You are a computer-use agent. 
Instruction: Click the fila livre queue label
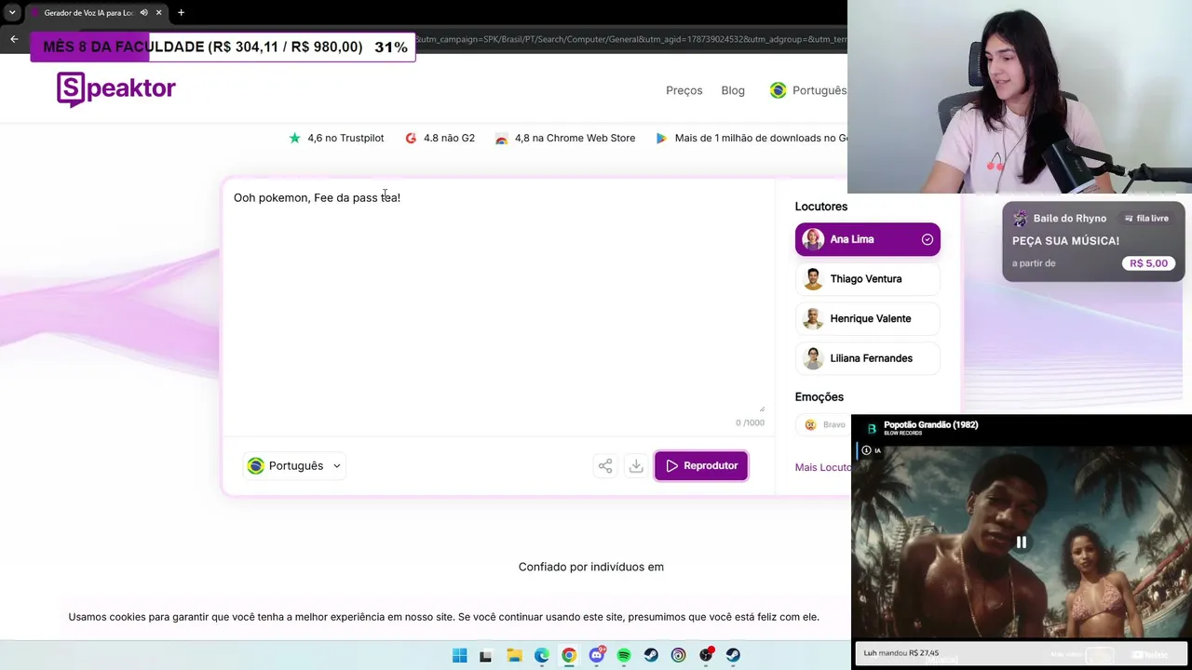tap(1146, 219)
